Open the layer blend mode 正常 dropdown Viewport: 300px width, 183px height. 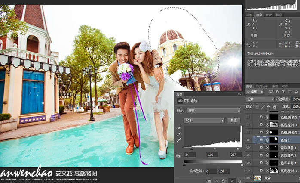[x=260, y=99]
